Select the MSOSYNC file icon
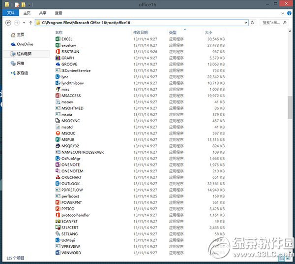 coord(58,121)
